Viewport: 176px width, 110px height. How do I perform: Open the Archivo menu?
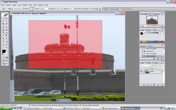click(x=3, y=5)
